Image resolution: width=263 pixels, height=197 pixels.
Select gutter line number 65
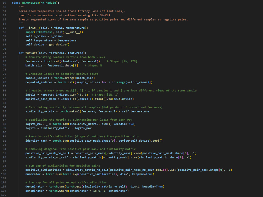[4, 28]
